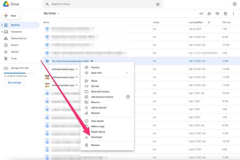Click Owner column header

(x=156, y=22)
